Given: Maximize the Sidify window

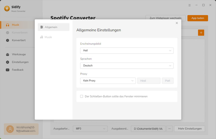Looking at the screenshot, I should (x=203, y=5).
